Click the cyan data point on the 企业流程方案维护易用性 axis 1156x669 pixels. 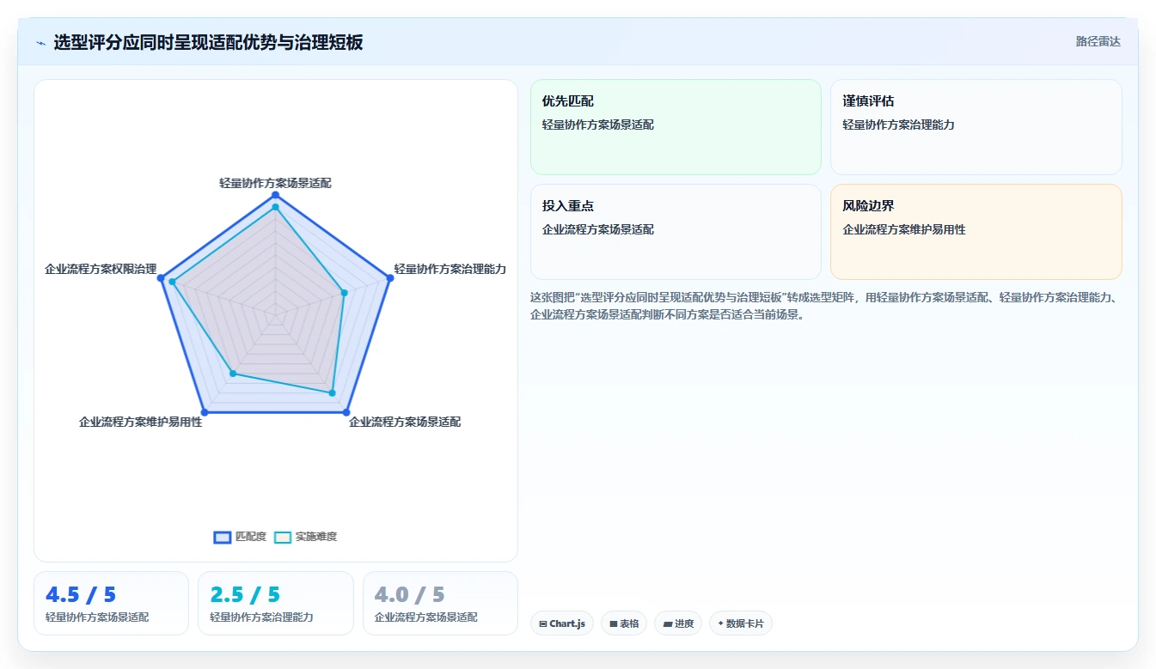click(x=233, y=373)
